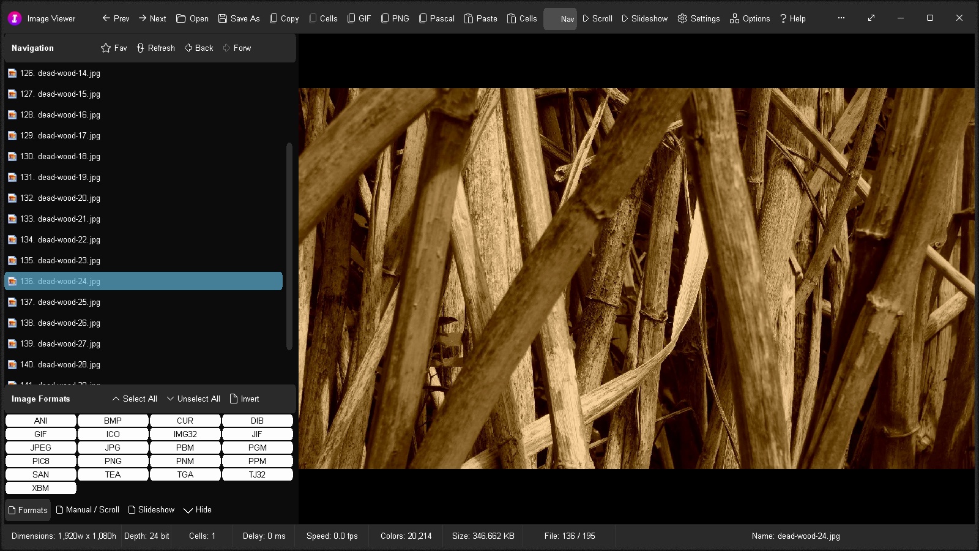This screenshot has height=551, width=979.
Task: Toggle the JPEG format filter
Action: click(40, 448)
